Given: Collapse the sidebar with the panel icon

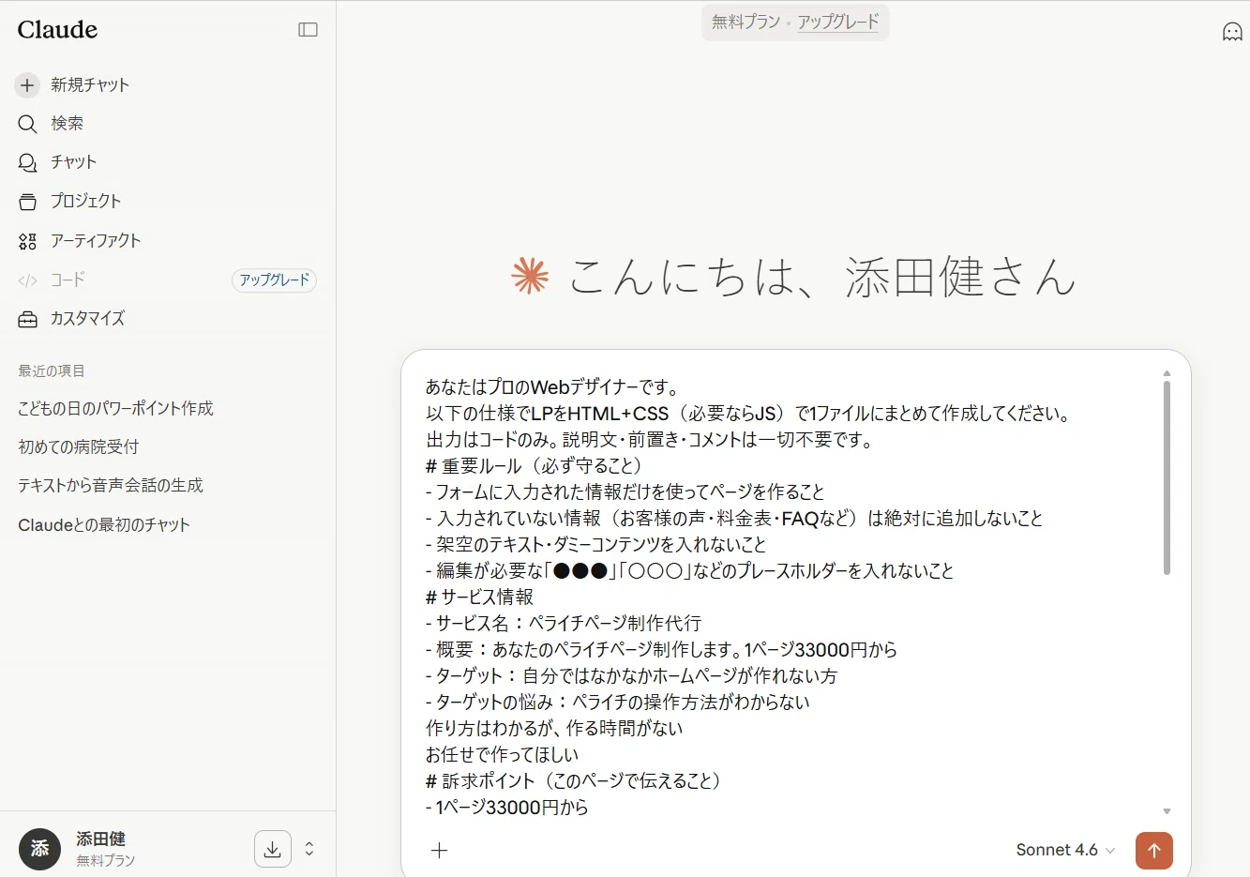Looking at the screenshot, I should (308, 30).
